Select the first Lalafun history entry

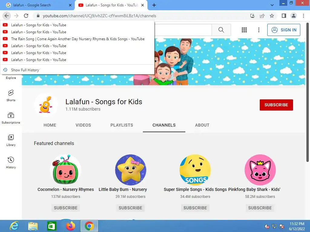coord(77,25)
